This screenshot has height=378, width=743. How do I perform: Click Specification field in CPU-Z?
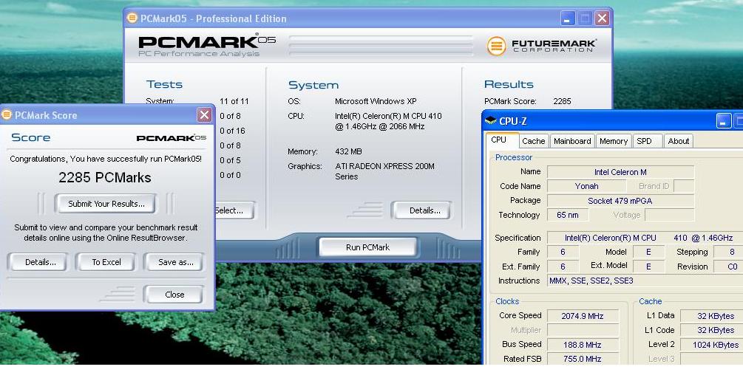coord(645,238)
